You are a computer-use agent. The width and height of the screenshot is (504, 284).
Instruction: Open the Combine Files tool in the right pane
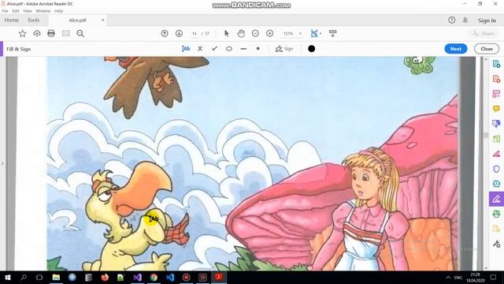tap(496, 124)
